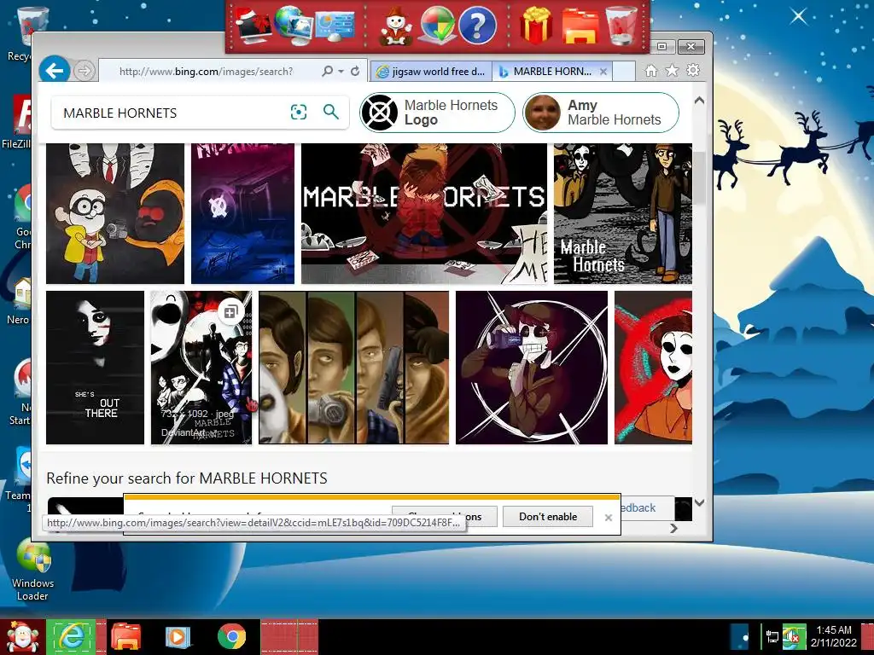Click the browser Forward arrow button
This screenshot has height=655, width=874.
84,71
